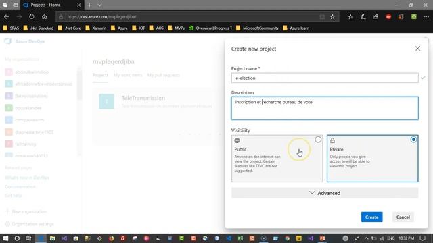
Task: Open the MicrosoftCommunity bookmarks folder
Action: 257,28
